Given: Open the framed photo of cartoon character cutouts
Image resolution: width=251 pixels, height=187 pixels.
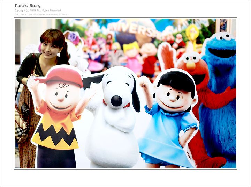Looking at the screenshot, I should point(125,93).
